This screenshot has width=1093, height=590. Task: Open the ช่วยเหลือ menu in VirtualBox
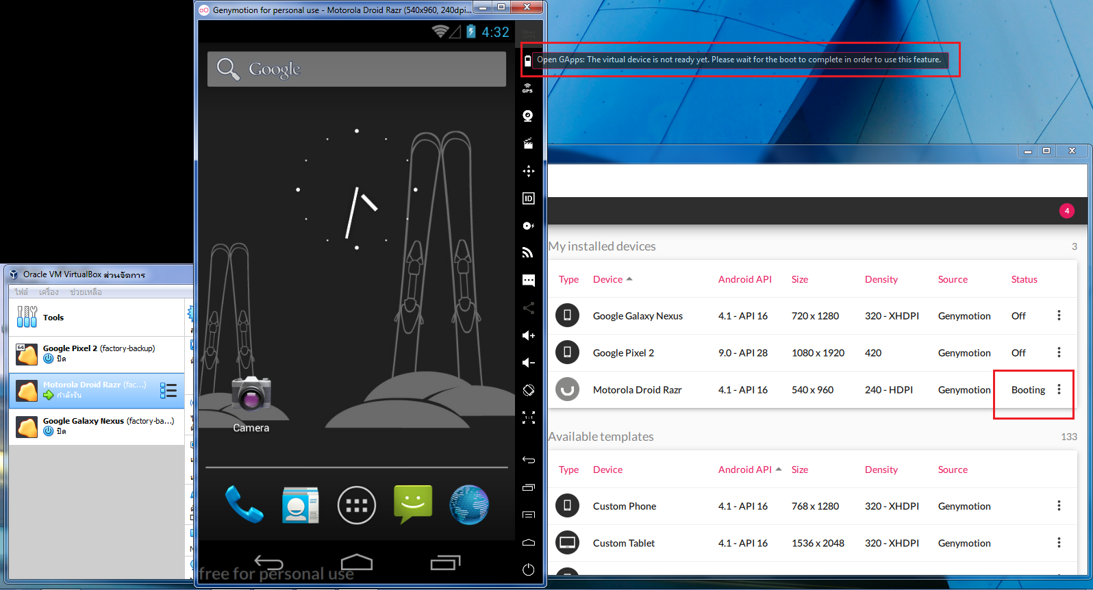coord(86,292)
